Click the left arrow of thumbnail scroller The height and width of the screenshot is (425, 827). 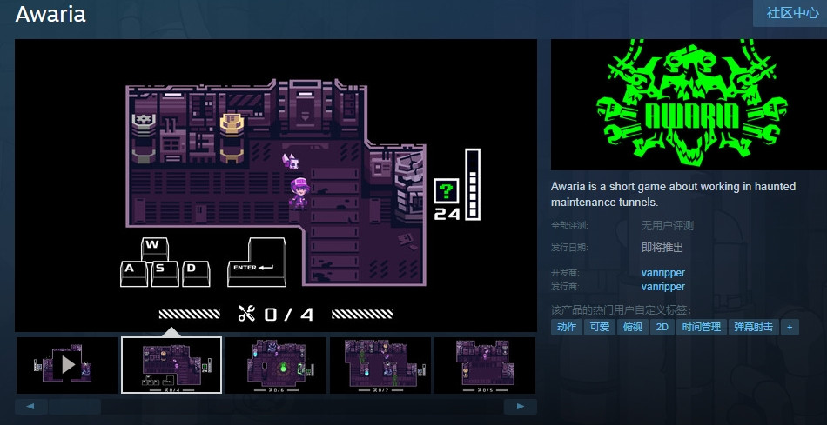(31, 407)
